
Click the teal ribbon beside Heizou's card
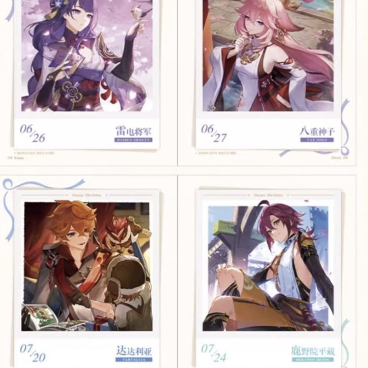tap(345, 343)
